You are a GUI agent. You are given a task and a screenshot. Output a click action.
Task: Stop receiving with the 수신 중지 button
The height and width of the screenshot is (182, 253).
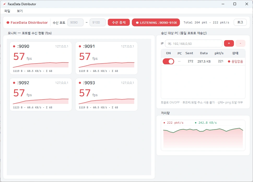click(x=119, y=22)
